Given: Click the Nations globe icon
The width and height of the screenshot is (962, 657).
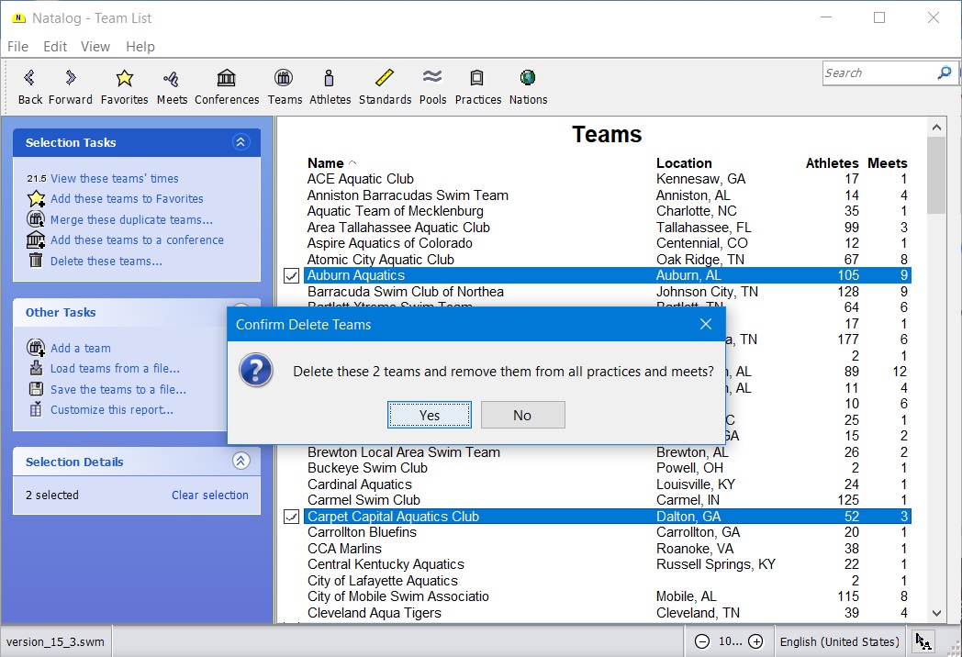Looking at the screenshot, I should click(528, 79).
